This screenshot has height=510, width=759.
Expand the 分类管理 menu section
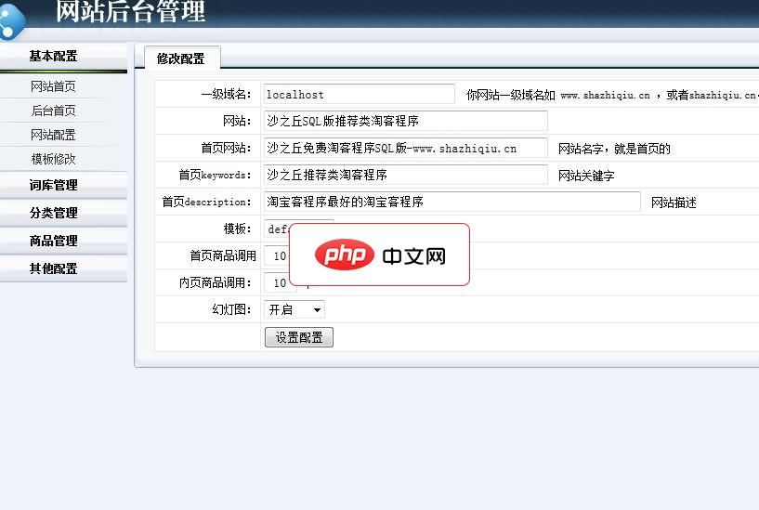53,213
